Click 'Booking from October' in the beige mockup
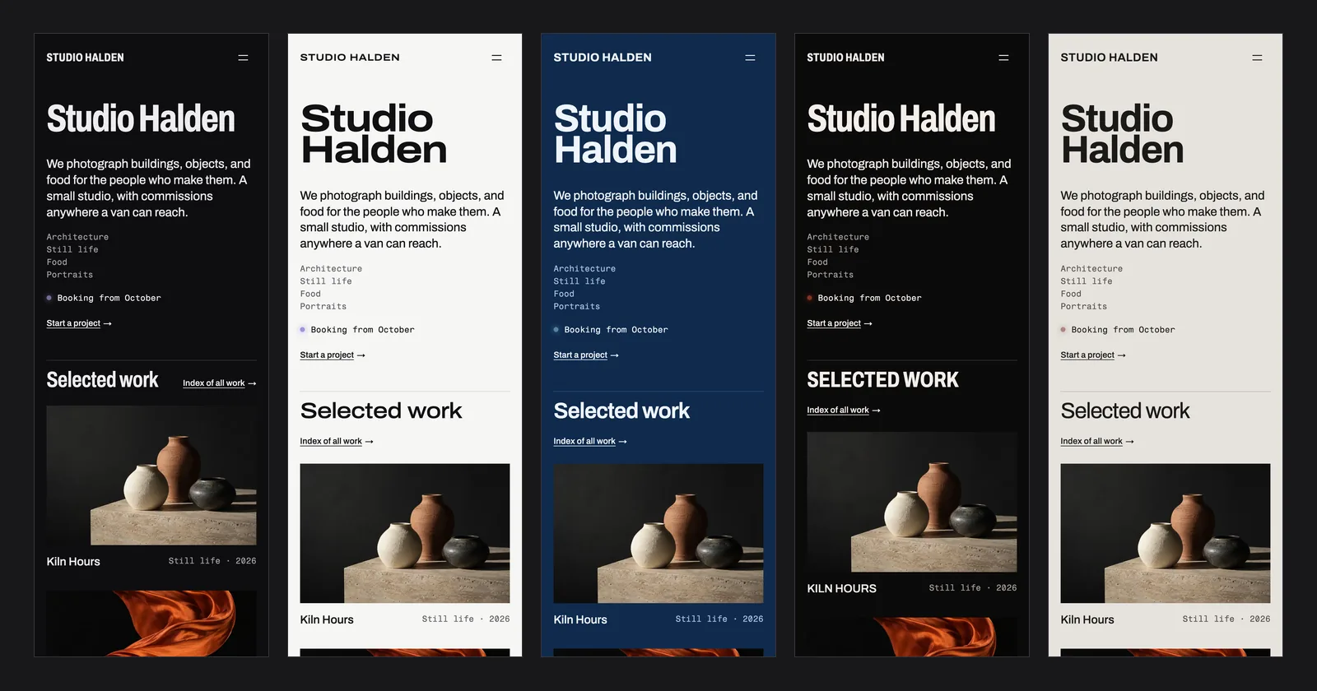Image resolution: width=1317 pixels, height=691 pixels. click(1123, 330)
